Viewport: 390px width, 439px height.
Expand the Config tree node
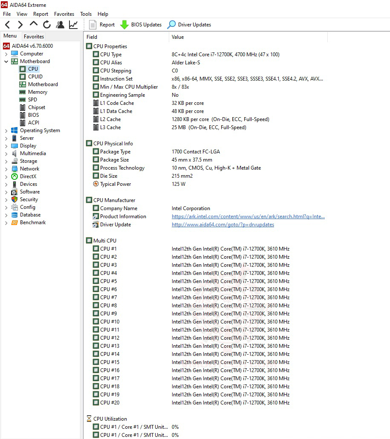[x=6, y=207]
